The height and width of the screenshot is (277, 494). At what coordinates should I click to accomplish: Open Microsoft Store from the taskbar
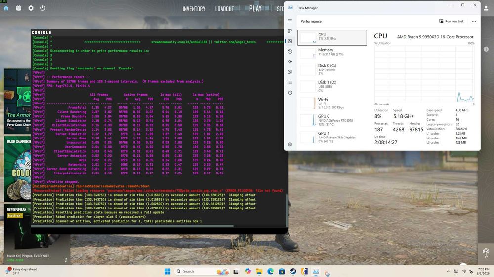coord(282,272)
